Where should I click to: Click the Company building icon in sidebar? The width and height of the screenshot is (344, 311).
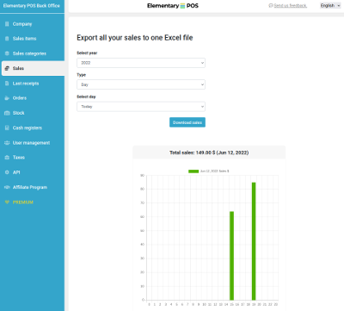coord(7,24)
